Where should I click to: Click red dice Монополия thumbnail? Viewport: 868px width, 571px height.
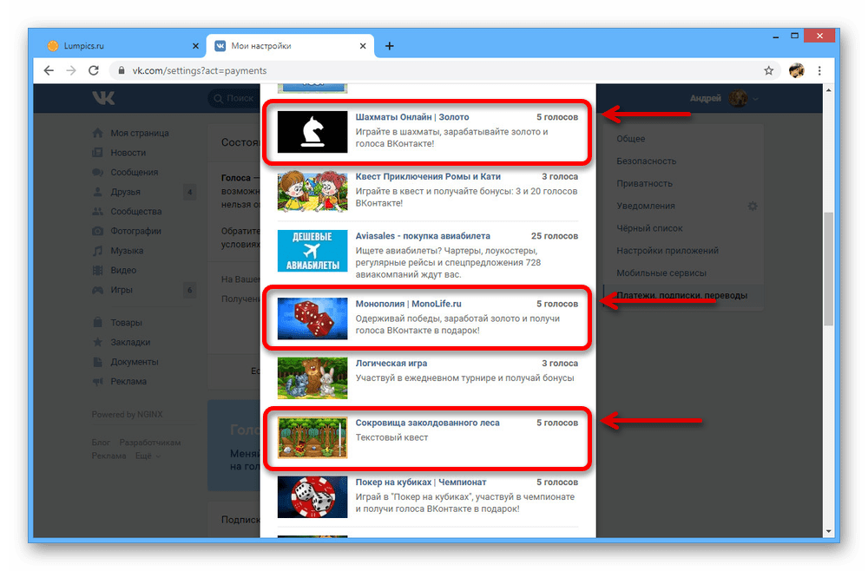(x=312, y=318)
